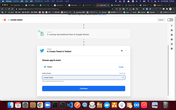Open the その他のブックマーク folder
The width and height of the screenshot is (176, 110).
(168, 12)
